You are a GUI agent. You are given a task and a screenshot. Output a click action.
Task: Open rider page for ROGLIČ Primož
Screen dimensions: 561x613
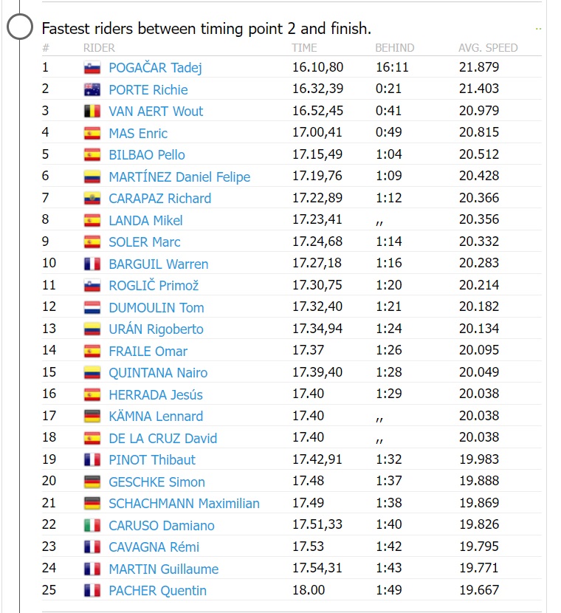(x=154, y=286)
